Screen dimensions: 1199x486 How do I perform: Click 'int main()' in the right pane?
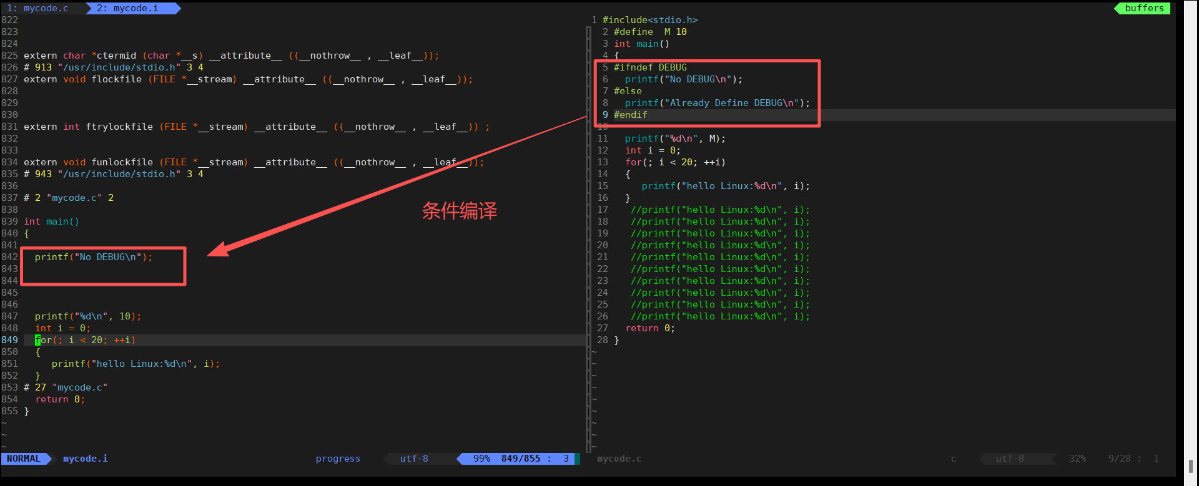pos(641,44)
